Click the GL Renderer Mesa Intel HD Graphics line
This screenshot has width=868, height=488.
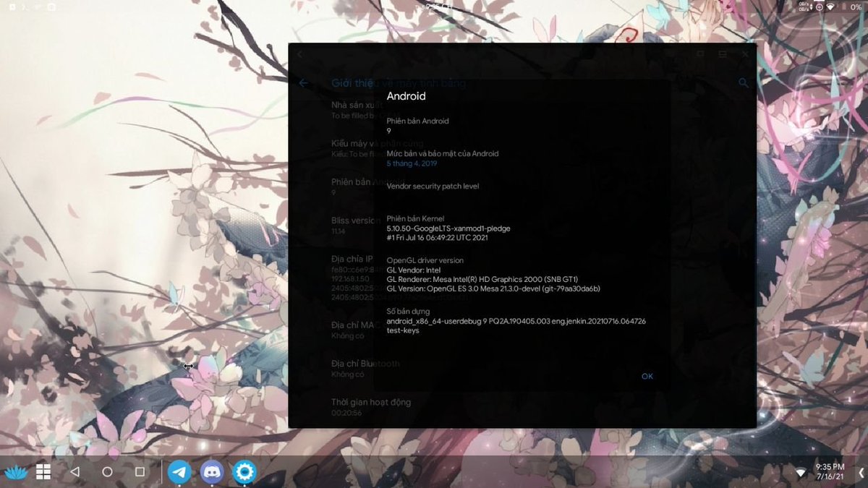tap(482, 279)
